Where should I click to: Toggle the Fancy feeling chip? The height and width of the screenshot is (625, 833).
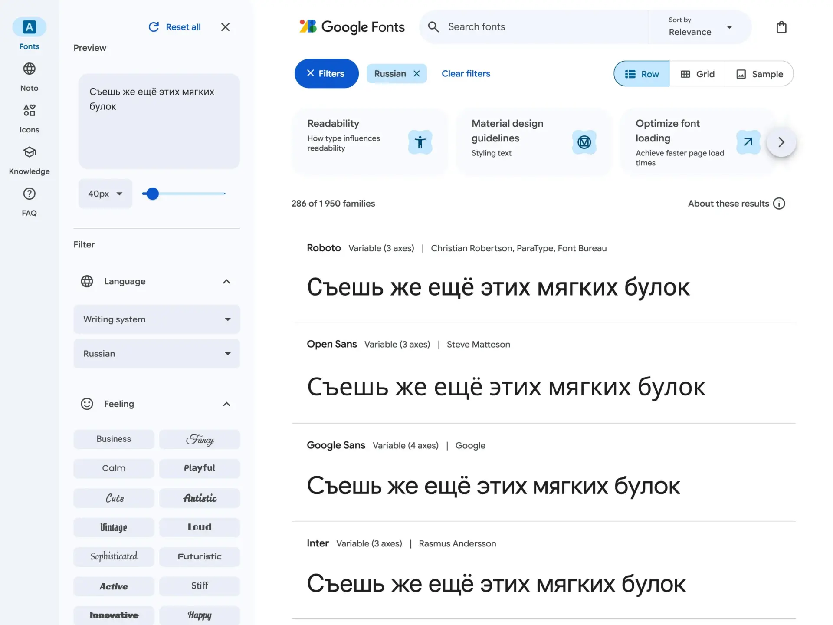(200, 439)
